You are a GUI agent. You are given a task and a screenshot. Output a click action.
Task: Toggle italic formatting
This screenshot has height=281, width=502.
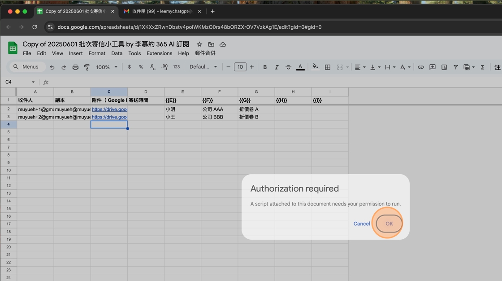[x=277, y=67]
